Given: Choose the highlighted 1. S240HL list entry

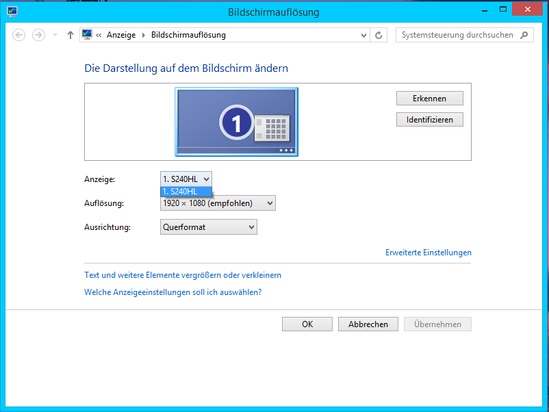Looking at the screenshot, I should (x=186, y=192).
